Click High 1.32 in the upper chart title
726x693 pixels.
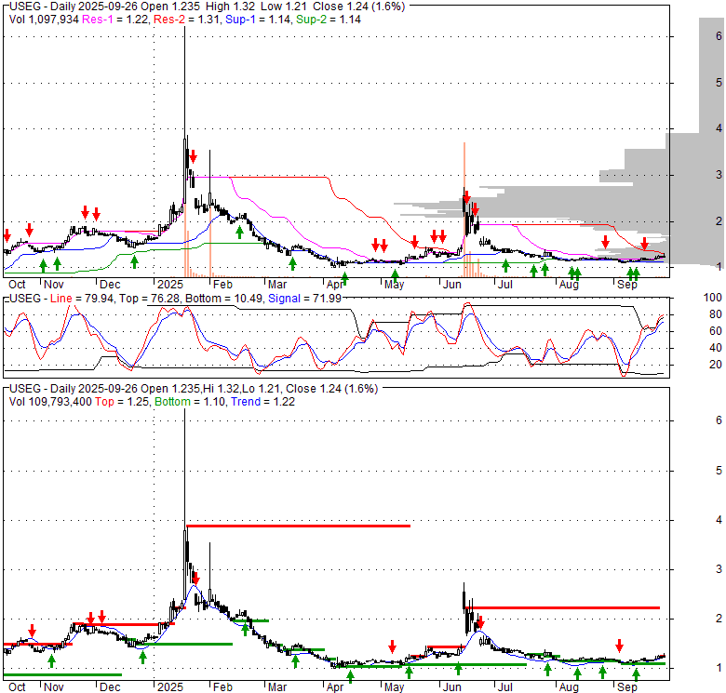(x=230, y=7)
